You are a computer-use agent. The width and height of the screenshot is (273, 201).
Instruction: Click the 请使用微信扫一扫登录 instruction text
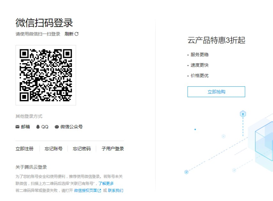tap(38, 34)
